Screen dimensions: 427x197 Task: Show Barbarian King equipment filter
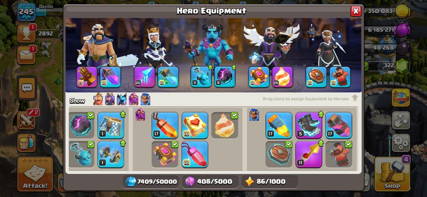pos(98,99)
